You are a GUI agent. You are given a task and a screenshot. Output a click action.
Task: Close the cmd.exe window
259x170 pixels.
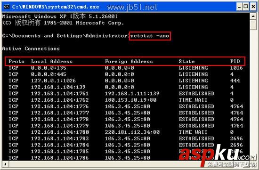pos(253,7)
